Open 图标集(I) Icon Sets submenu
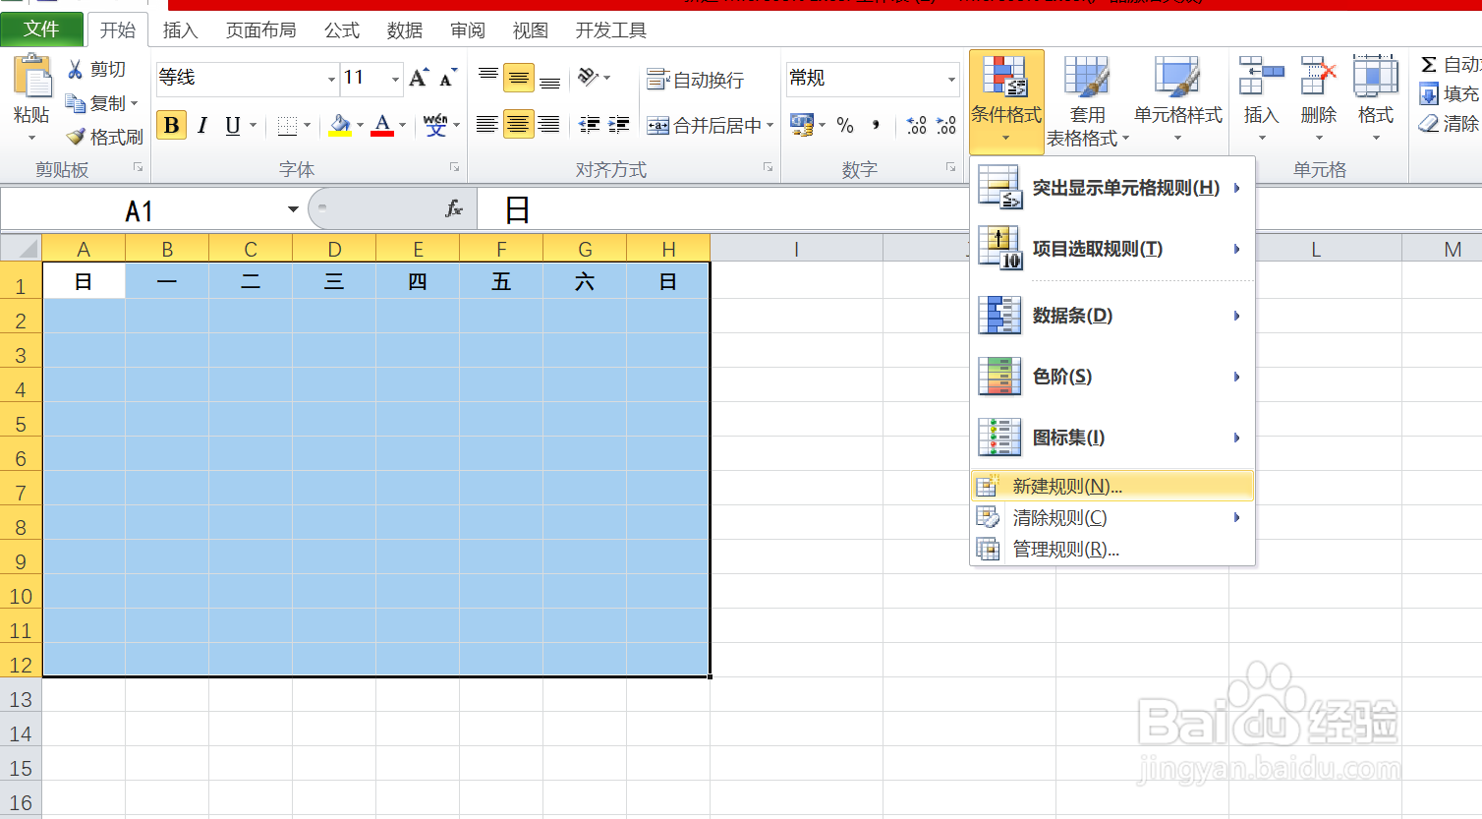The height and width of the screenshot is (819, 1482). pos(1112,438)
